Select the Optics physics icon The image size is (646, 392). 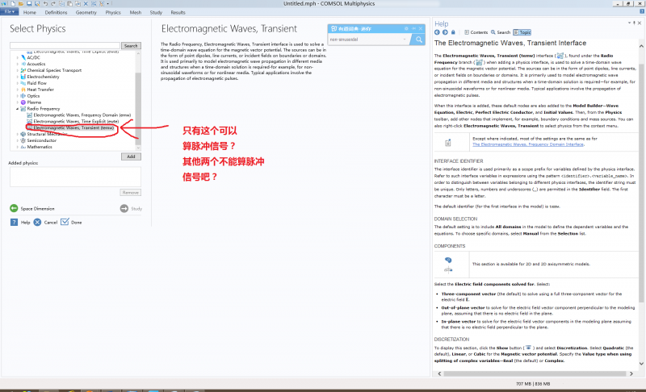point(23,96)
